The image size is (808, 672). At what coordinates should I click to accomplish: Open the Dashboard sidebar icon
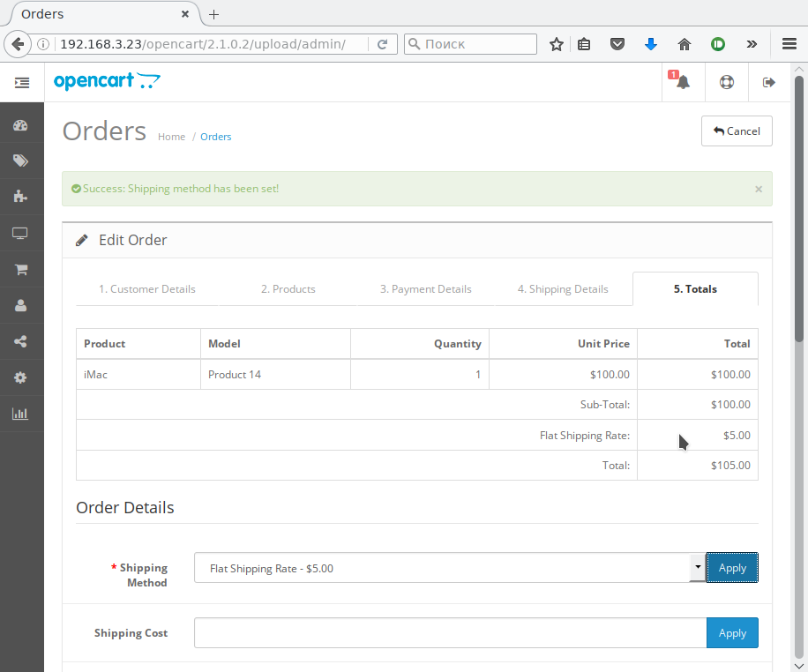pos(20,125)
